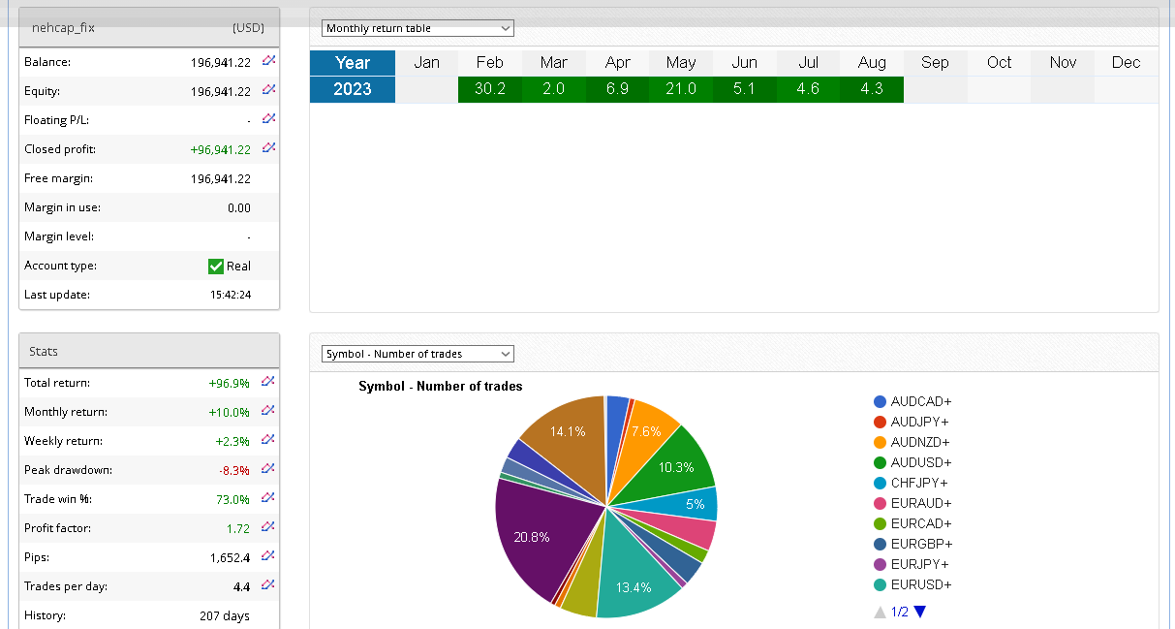This screenshot has height=629, width=1175.
Task: Click the chart icon next to Trades per day
Action: 268,585
